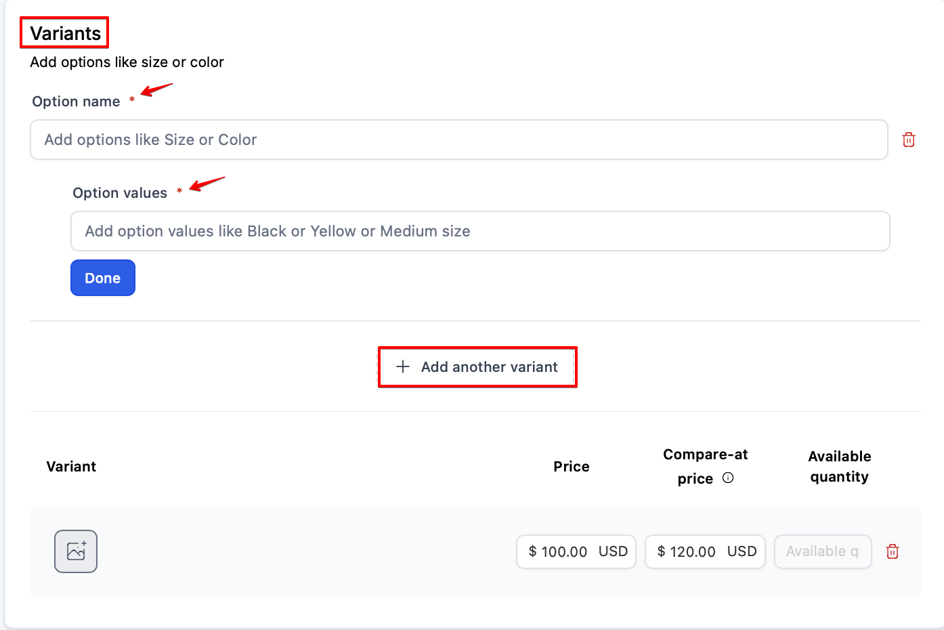Click the plus icon before Add another variant

coord(403,366)
